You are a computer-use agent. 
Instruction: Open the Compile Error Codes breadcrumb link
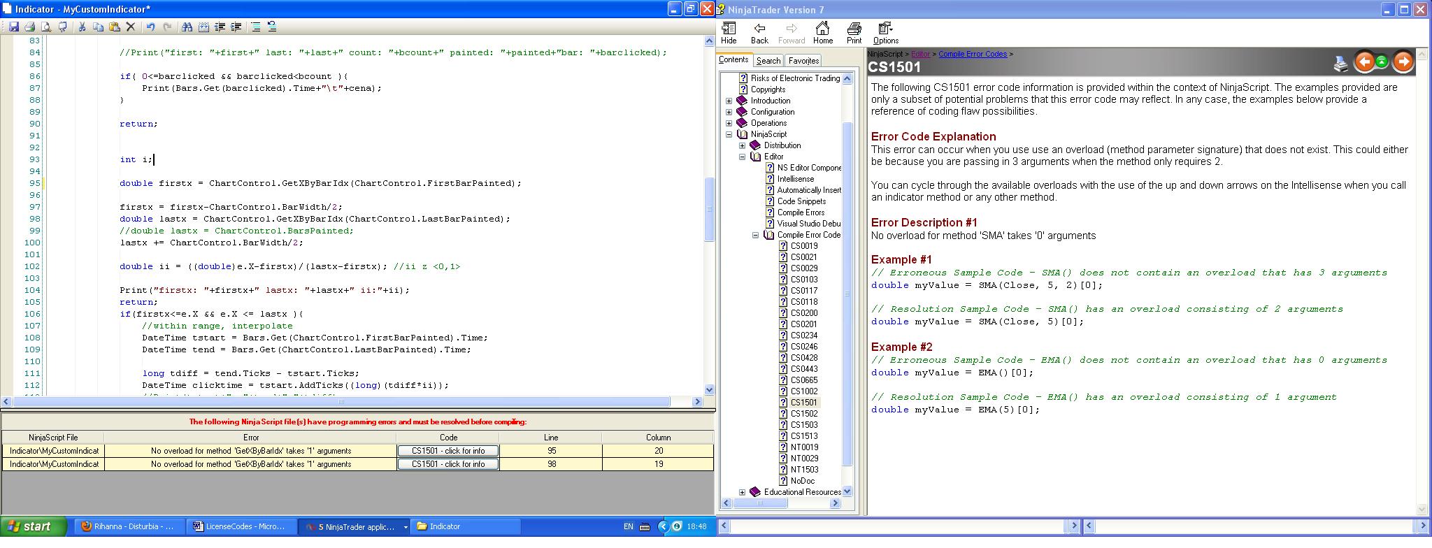[972, 54]
